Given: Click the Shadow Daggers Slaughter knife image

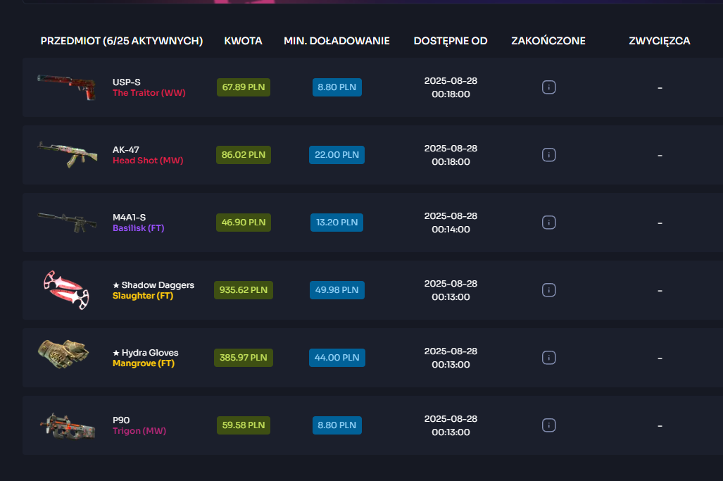Looking at the screenshot, I should 66,289.
